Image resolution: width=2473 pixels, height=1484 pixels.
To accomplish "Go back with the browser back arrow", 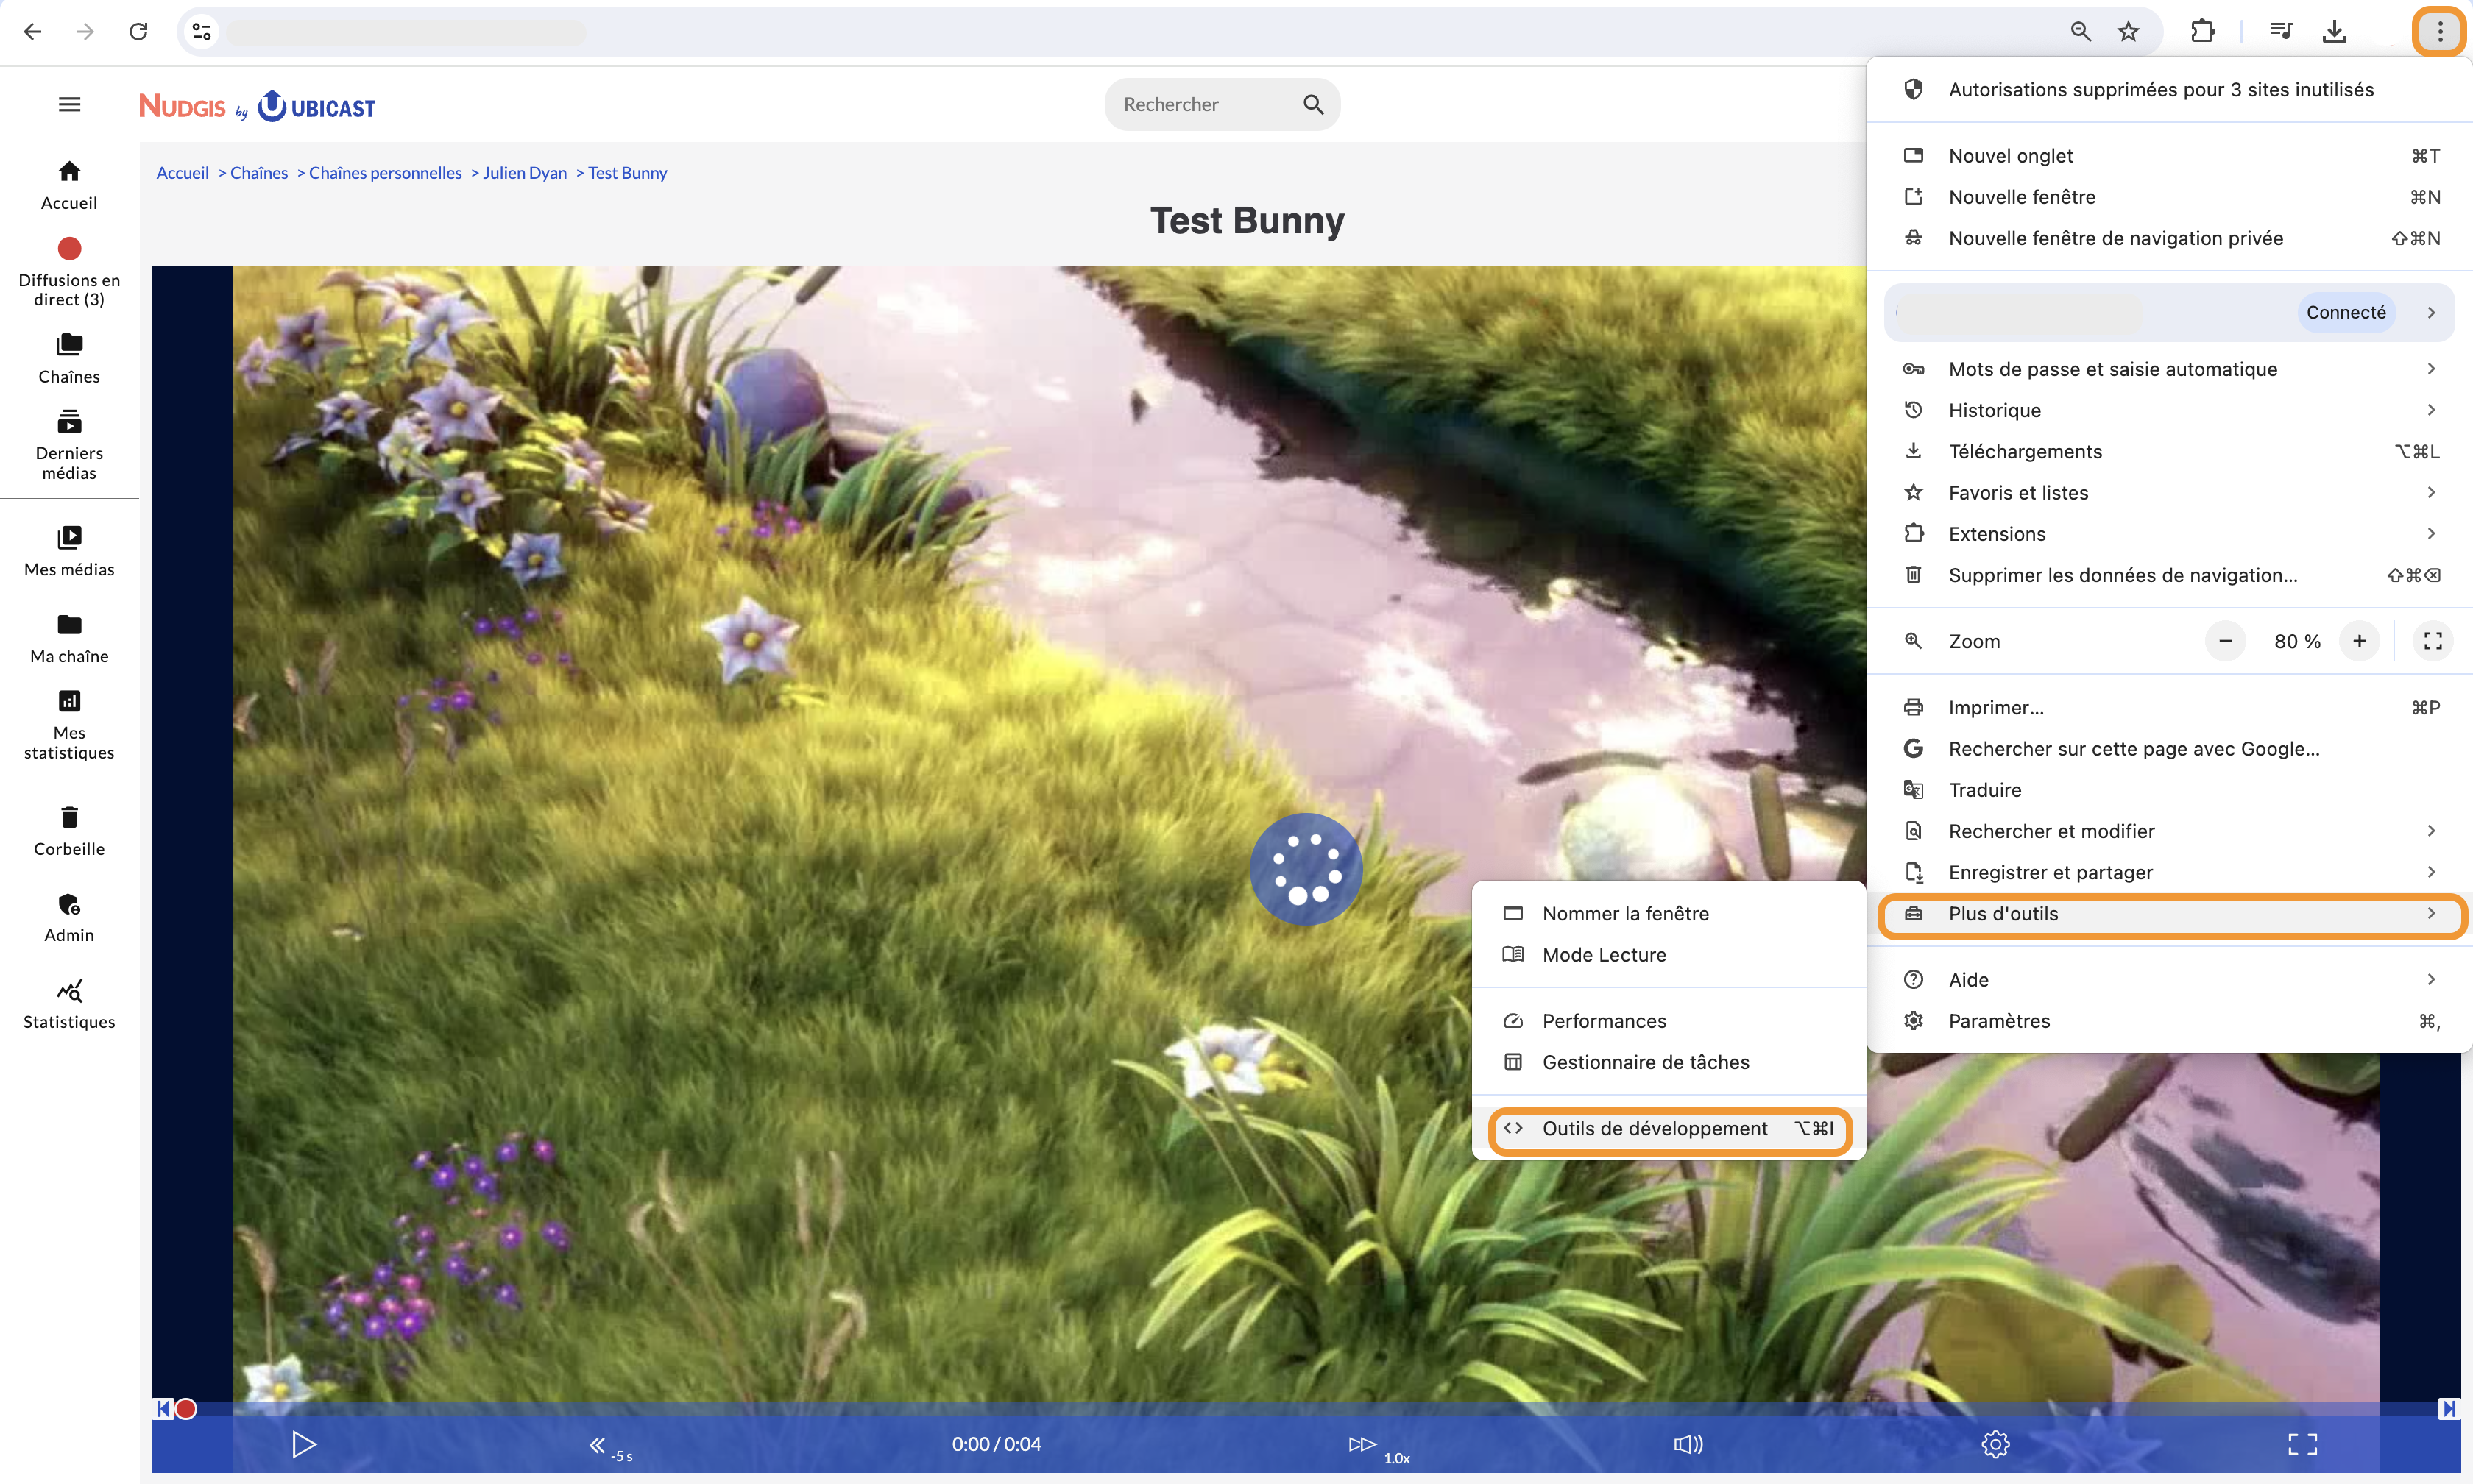I will (32, 32).
